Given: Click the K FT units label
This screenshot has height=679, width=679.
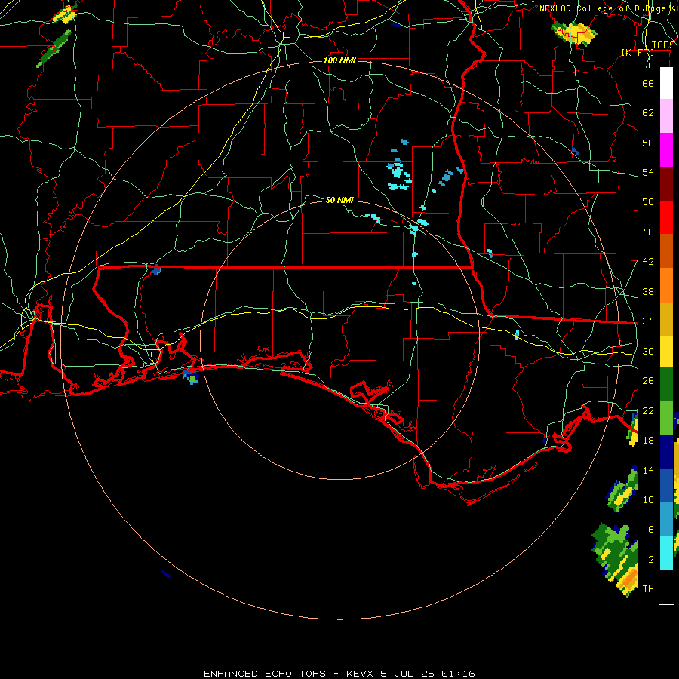Looking at the screenshot, I should pyautogui.click(x=638, y=52).
